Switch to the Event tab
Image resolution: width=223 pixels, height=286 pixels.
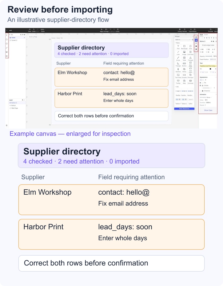[206, 35]
